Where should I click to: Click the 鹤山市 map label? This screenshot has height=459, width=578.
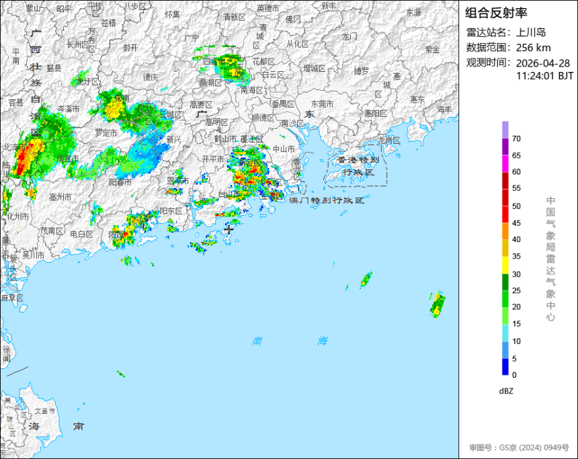[x=225, y=139]
